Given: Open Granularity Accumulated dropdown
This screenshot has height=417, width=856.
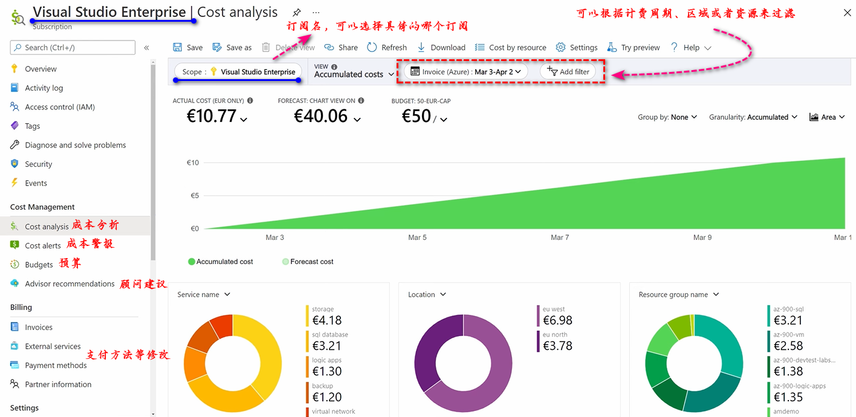Looking at the screenshot, I should [753, 117].
